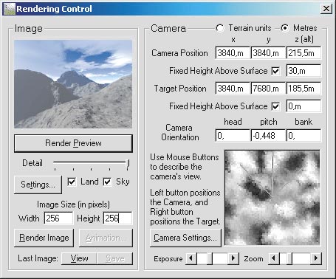Image resolution: width=336 pixels, height=279 pixels.
Task: Click the Zoom right arrow
Action: (316, 258)
